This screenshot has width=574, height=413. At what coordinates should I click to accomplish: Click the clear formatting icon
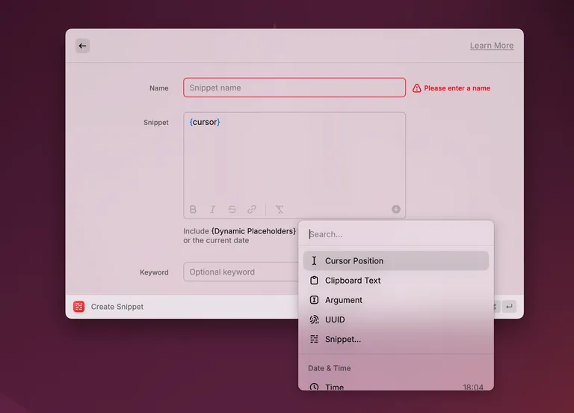(x=280, y=209)
